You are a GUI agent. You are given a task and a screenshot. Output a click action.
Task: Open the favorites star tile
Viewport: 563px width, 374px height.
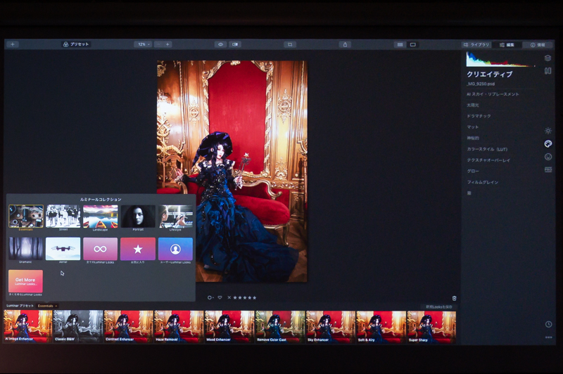pos(138,248)
